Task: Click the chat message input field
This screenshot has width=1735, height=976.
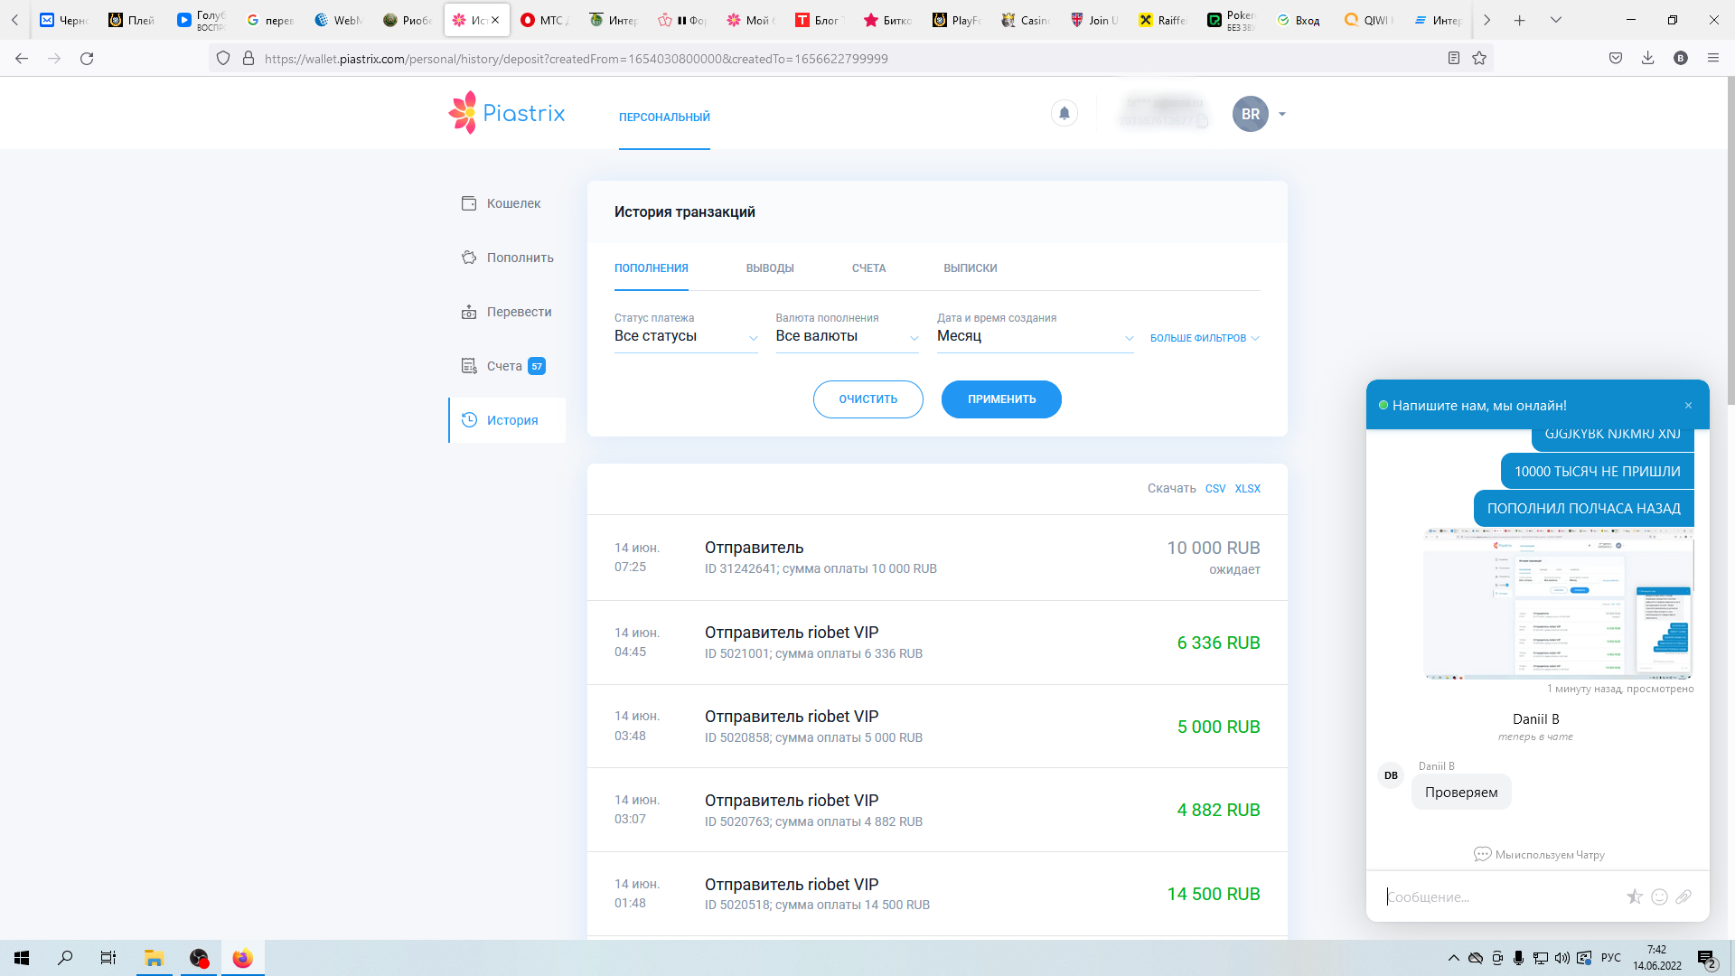Action: (1500, 896)
